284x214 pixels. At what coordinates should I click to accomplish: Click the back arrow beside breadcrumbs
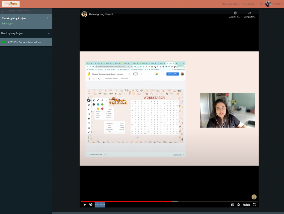2,11
